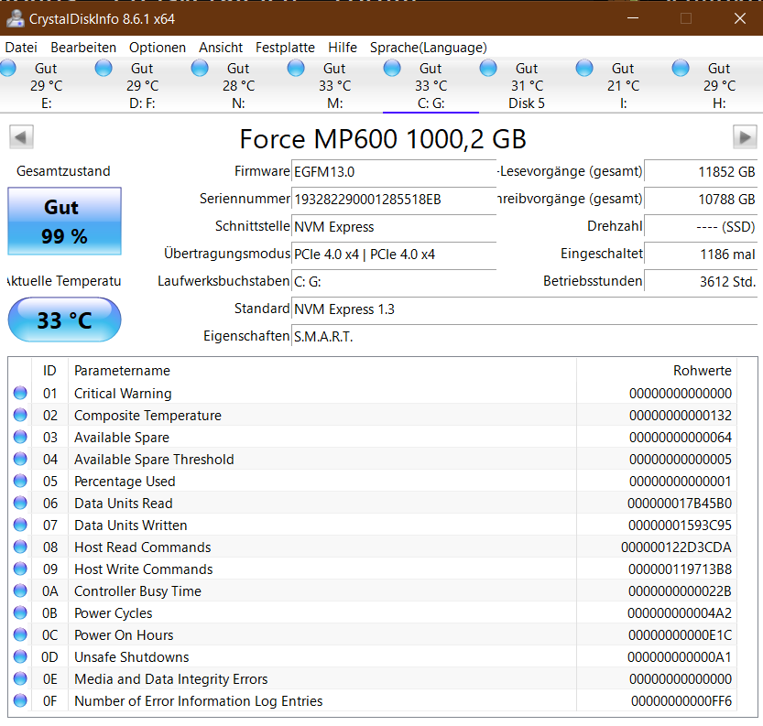Image resolution: width=763 pixels, height=726 pixels.
Task: Click the Firmware field EGFM13.0
Action: pyautogui.click(x=394, y=171)
